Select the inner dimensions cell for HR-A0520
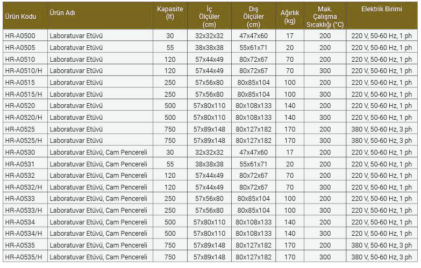 210,106
